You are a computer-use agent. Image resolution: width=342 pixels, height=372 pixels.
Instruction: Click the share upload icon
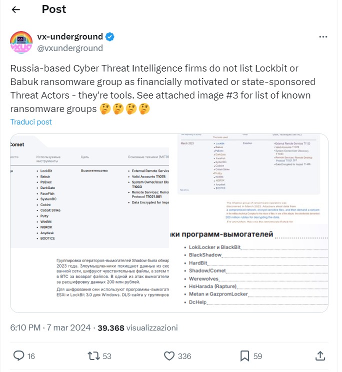click(x=320, y=355)
